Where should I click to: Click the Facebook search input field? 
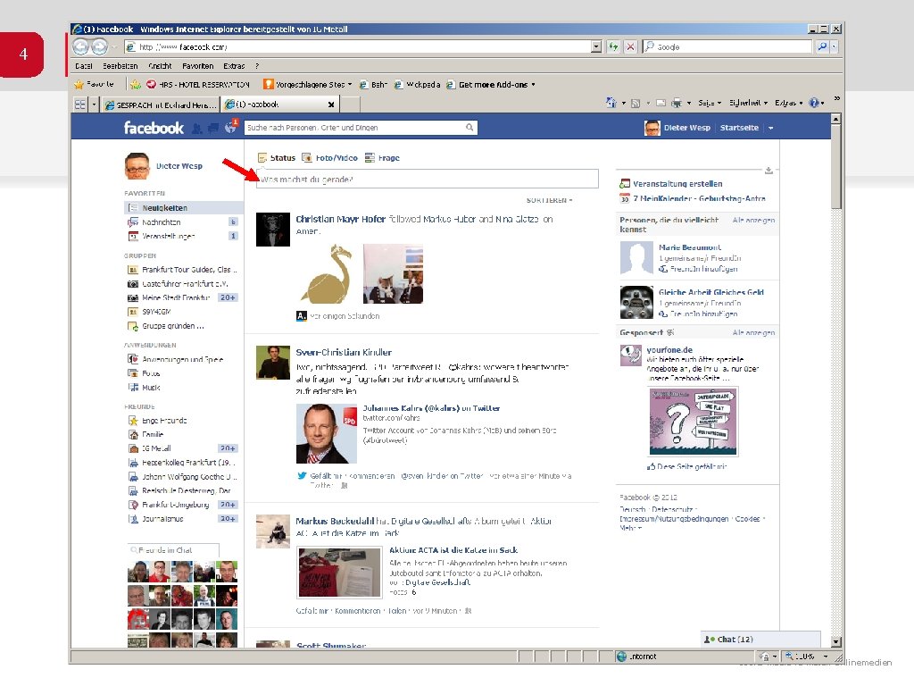point(354,127)
